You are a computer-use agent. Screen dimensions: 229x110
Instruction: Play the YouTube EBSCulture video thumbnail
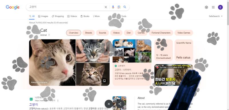click(x=173, y=75)
